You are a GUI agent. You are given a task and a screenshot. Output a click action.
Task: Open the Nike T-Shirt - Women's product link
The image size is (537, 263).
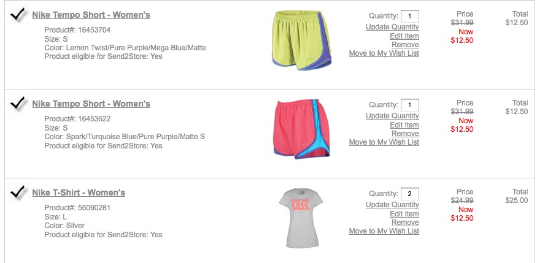click(79, 192)
